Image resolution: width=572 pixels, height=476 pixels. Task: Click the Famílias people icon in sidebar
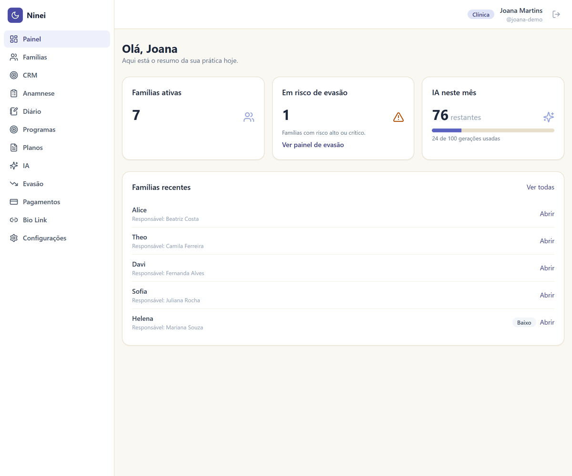[x=14, y=57]
